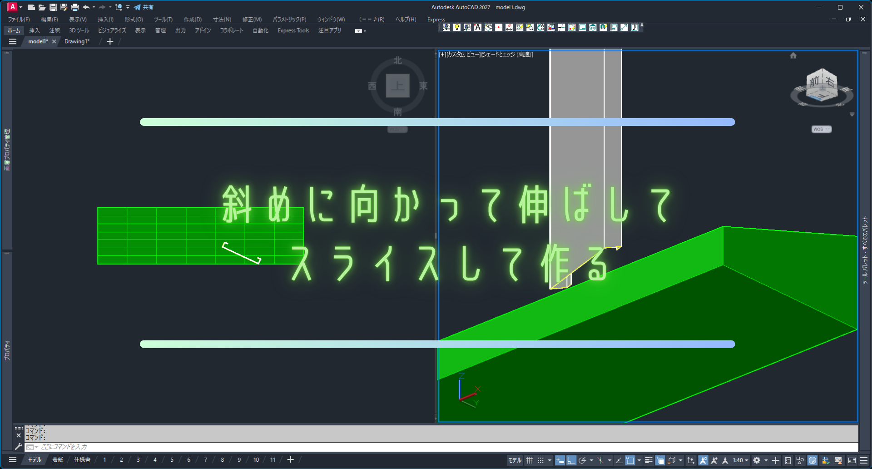Toggle grid display in status bar
Viewport: 872px width, 469px height.
click(530, 460)
